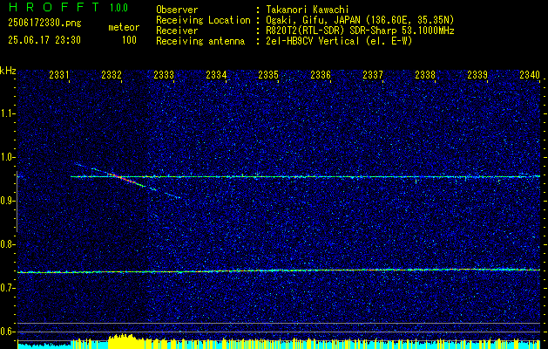This screenshot has width=548, height=349.
Task: Click the 1.0 frequency axis label
Action: click(x=8, y=157)
